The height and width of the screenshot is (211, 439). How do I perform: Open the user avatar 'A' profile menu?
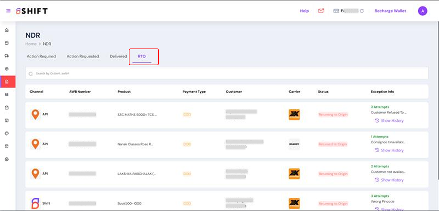tap(422, 11)
